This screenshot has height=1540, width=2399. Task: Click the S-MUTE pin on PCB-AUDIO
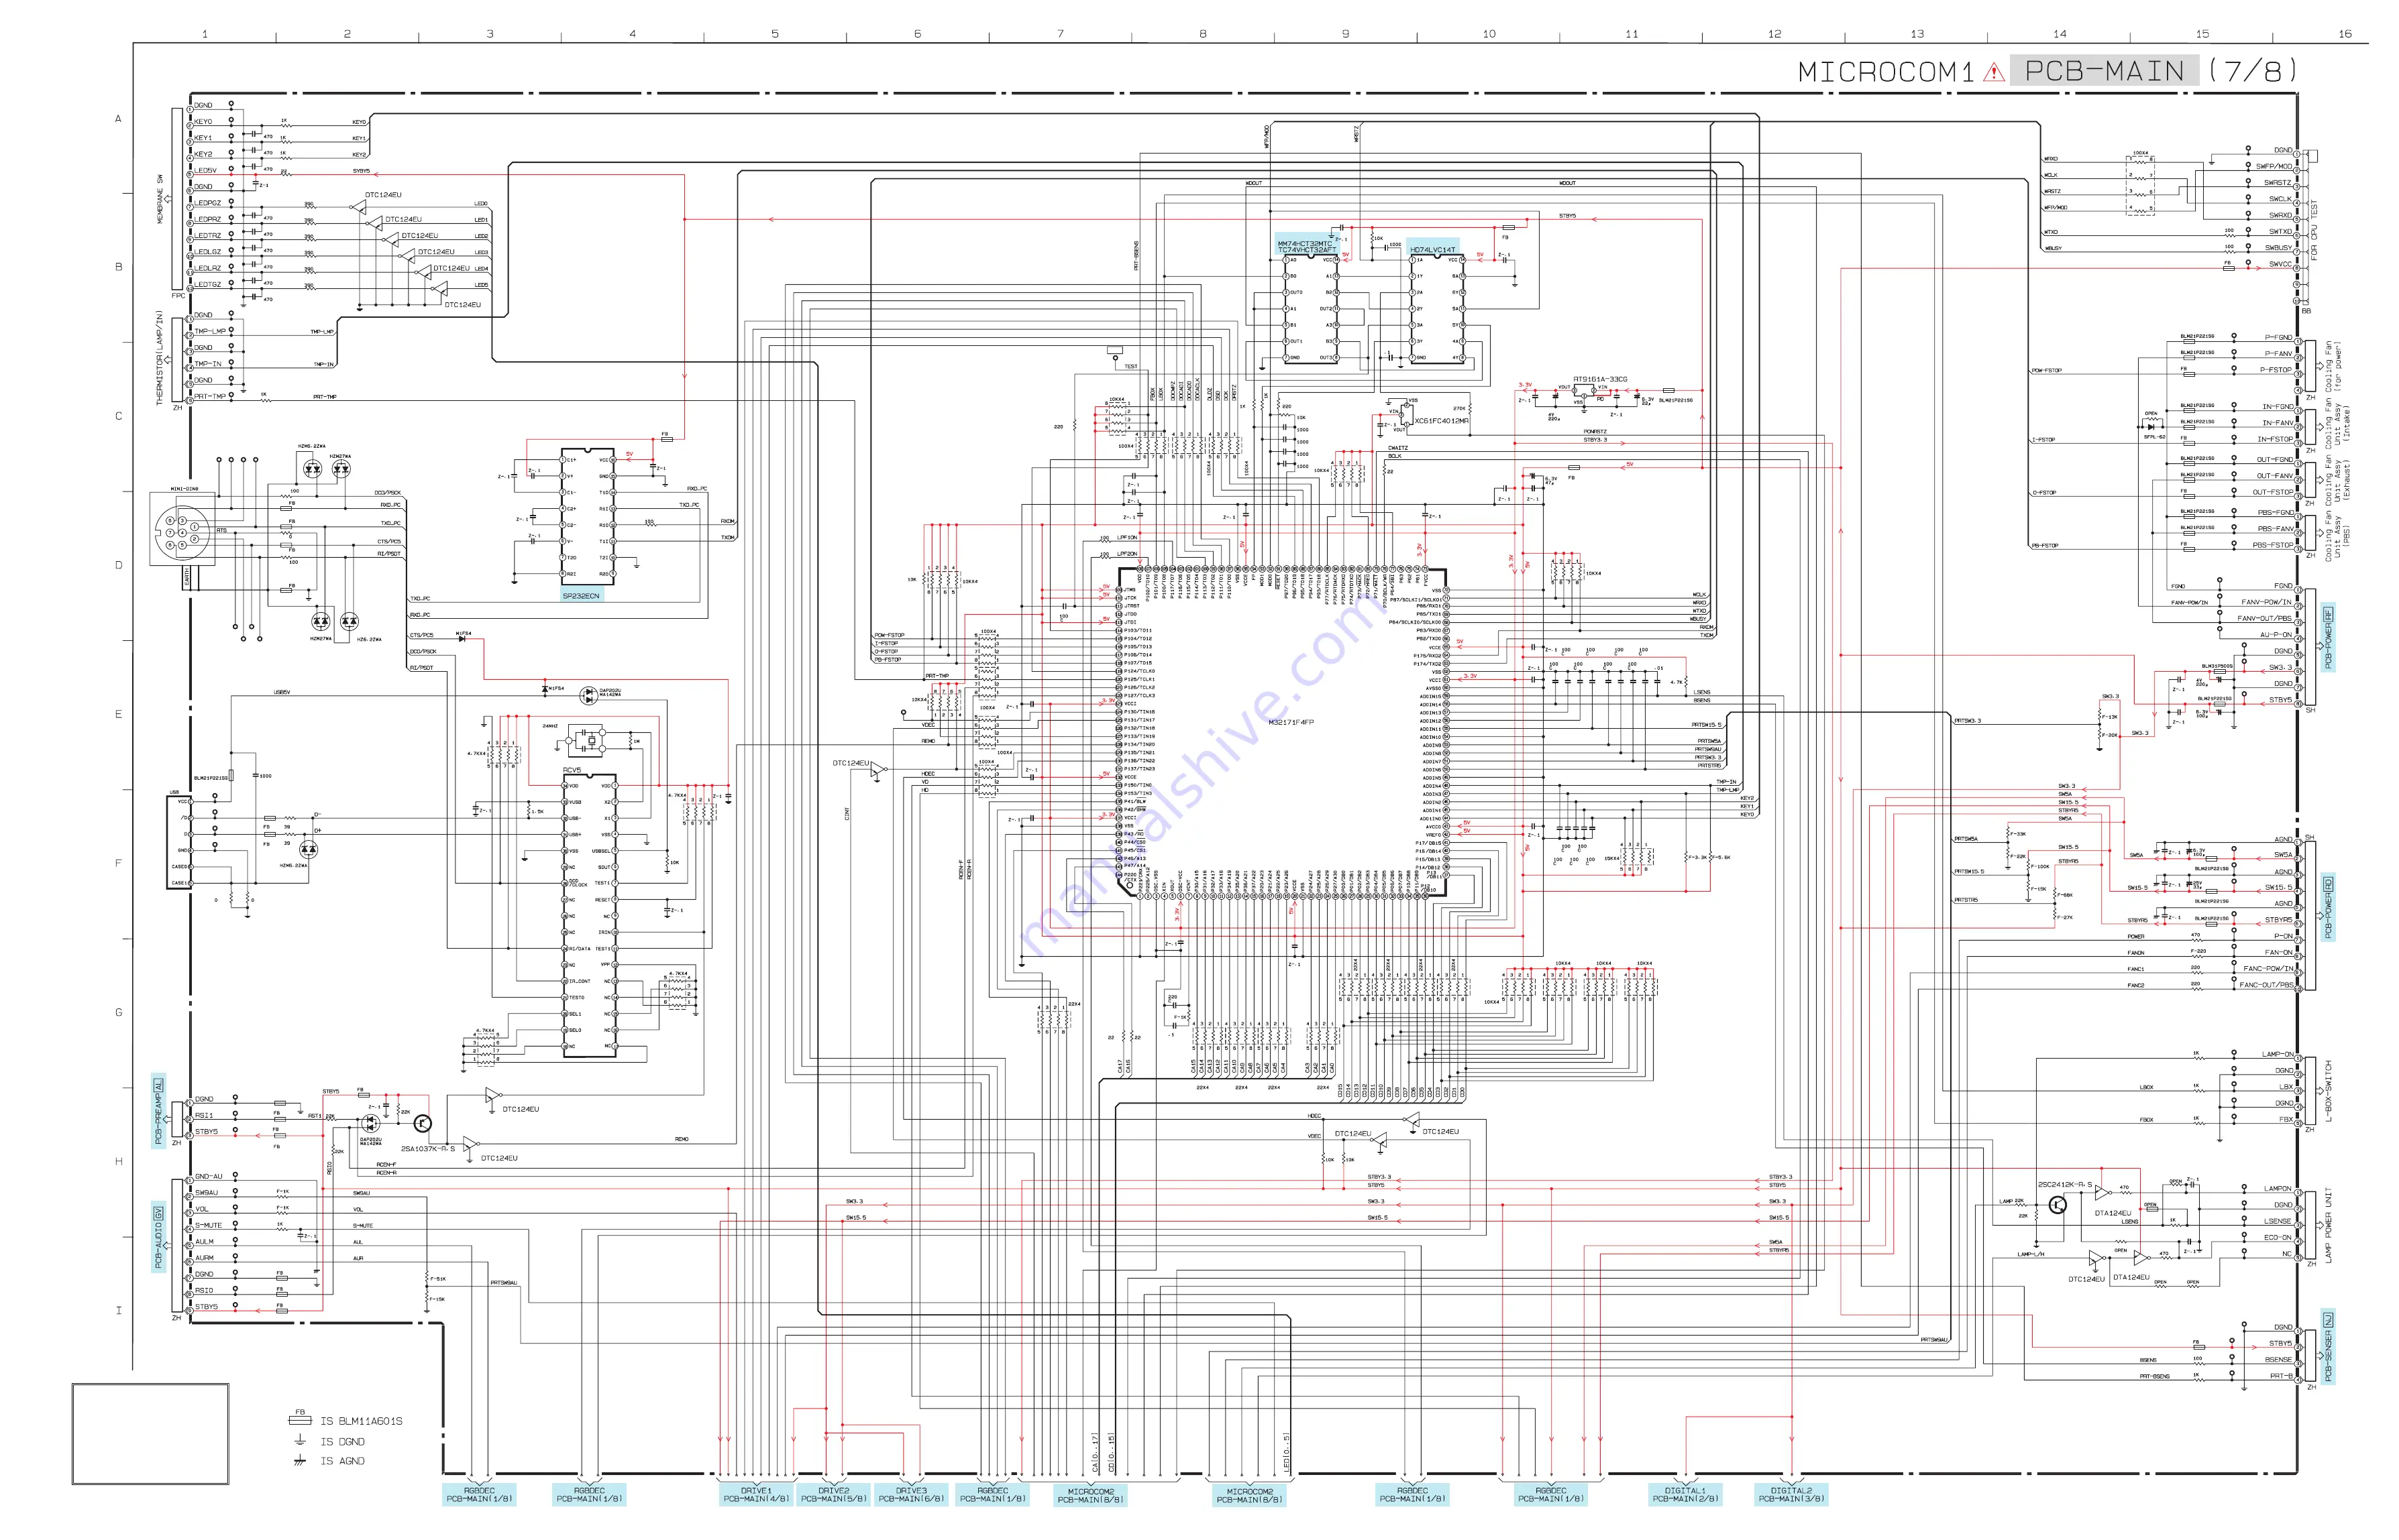[208, 1225]
